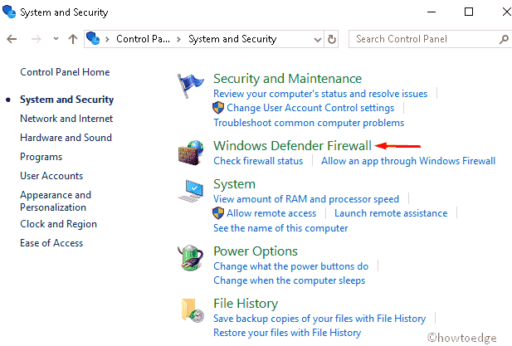
Task: Open Allow an app through Windows Firewall
Action: pyautogui.click(x=408, y=161)
